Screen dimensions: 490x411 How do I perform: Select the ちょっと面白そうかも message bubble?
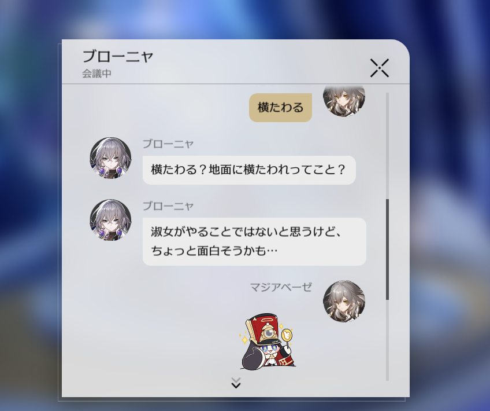pyautogui.click(x=254, y=241)
